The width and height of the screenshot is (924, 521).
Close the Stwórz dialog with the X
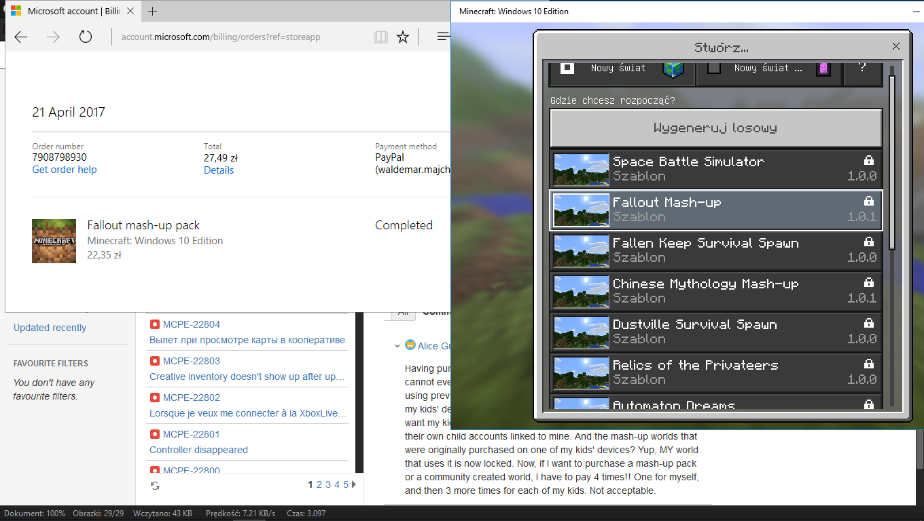(x=896, y=46)
